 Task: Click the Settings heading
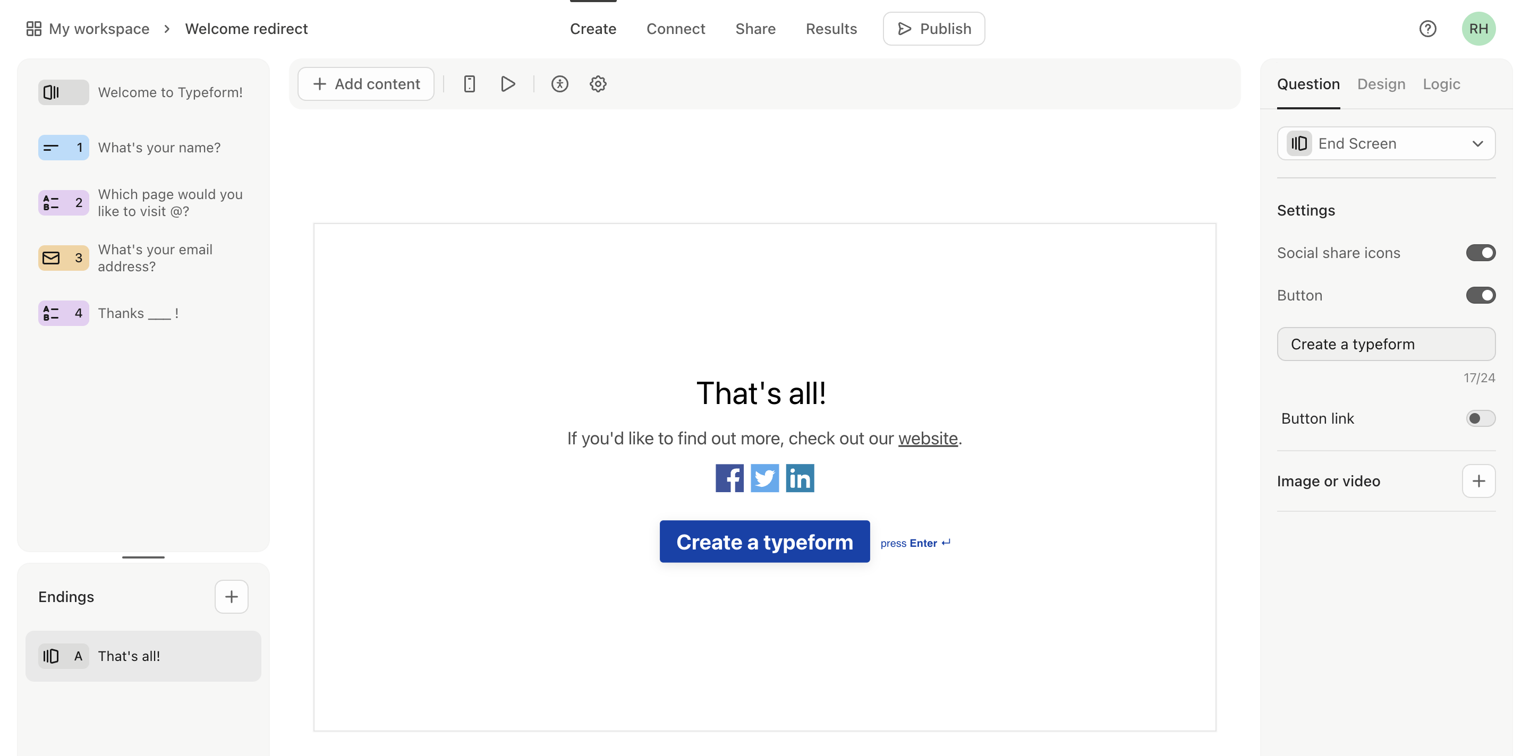pyautogui.click(x=1305, y=210)
